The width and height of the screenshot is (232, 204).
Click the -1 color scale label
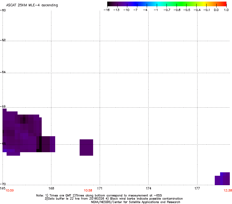[x=156, y=10]
